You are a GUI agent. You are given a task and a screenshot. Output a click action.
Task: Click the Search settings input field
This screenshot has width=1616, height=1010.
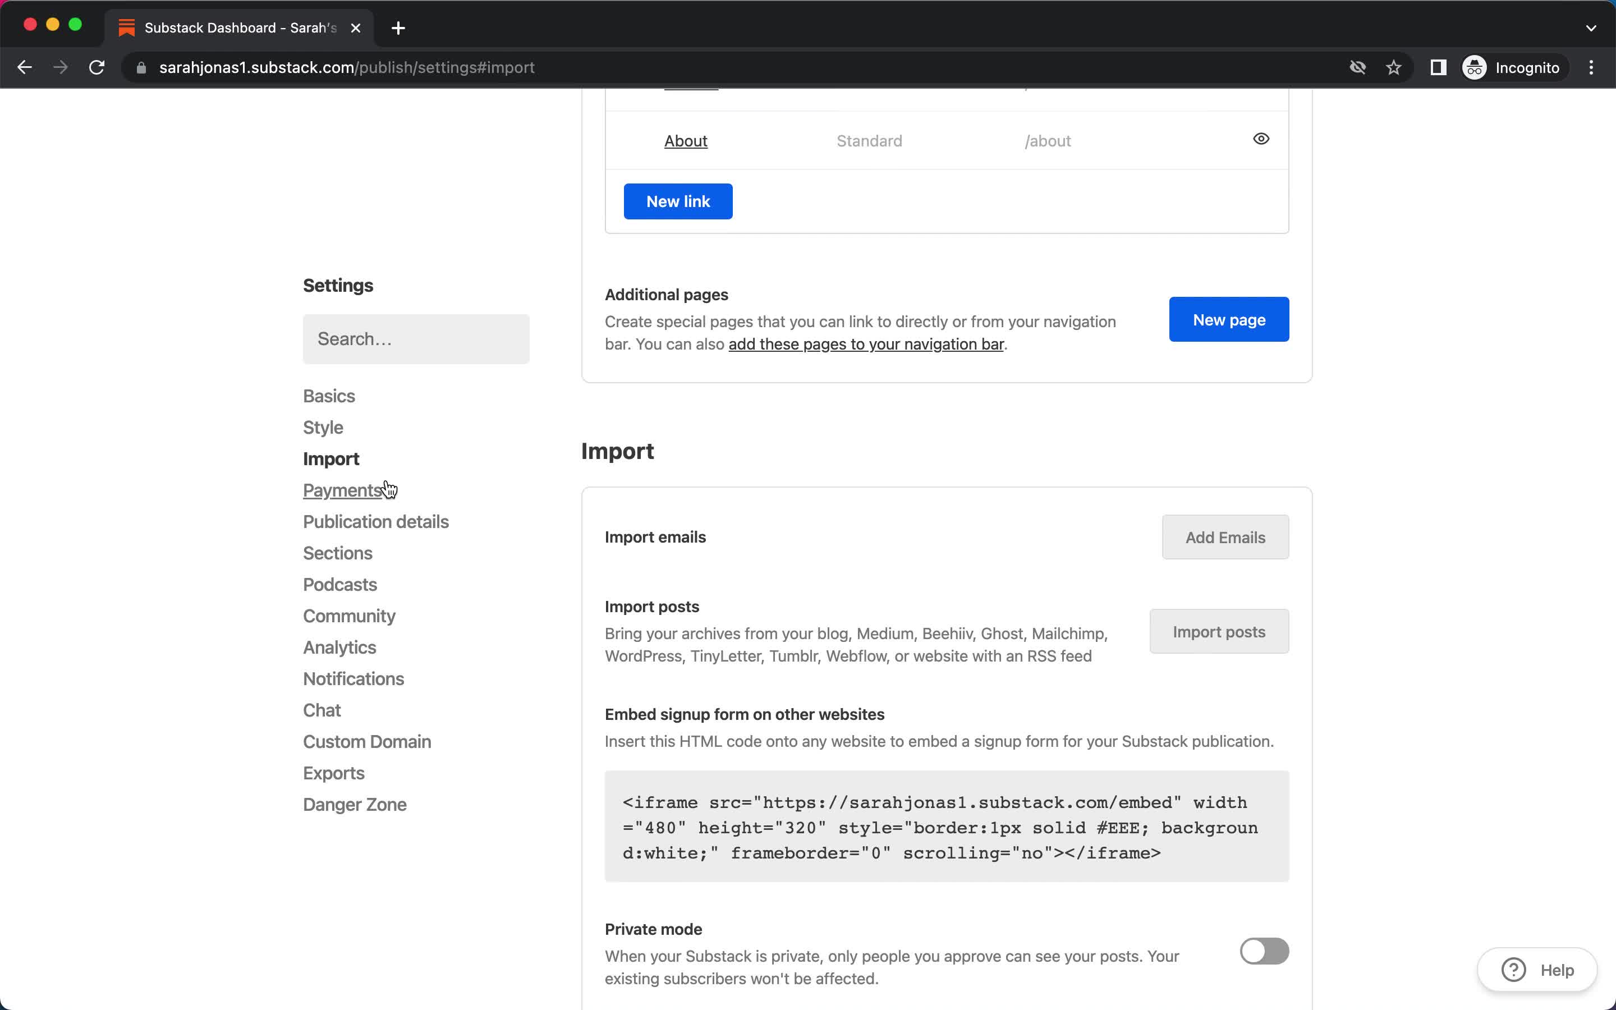415,338
